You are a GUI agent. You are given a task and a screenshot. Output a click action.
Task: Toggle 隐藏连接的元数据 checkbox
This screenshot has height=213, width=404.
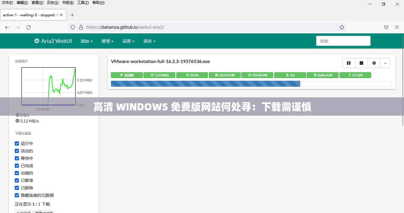(x=17, y=195)
